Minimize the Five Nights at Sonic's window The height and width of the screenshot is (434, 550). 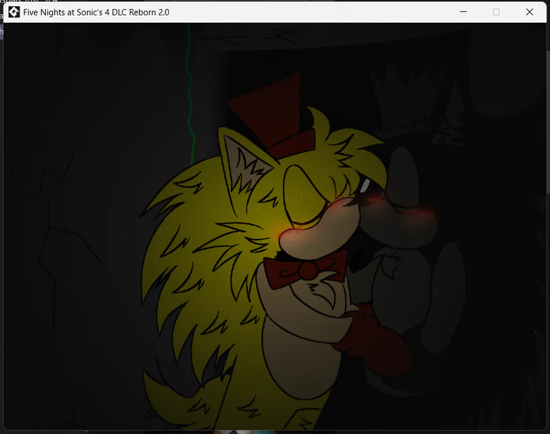[463, 12]
